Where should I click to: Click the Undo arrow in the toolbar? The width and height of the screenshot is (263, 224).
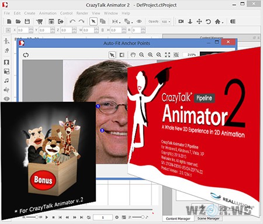point(72,22)
